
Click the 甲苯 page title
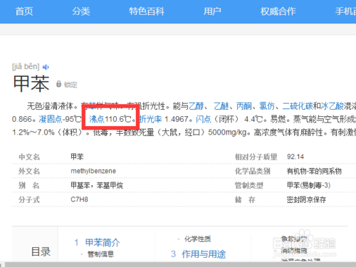(31, 83)
